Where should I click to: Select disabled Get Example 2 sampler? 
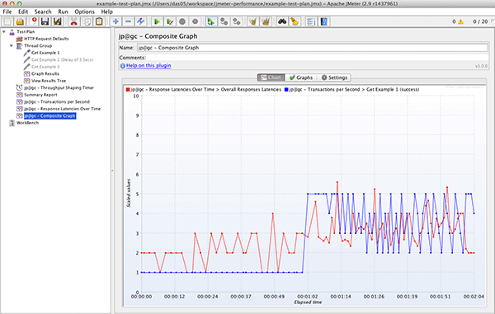(x=62, y=59)
